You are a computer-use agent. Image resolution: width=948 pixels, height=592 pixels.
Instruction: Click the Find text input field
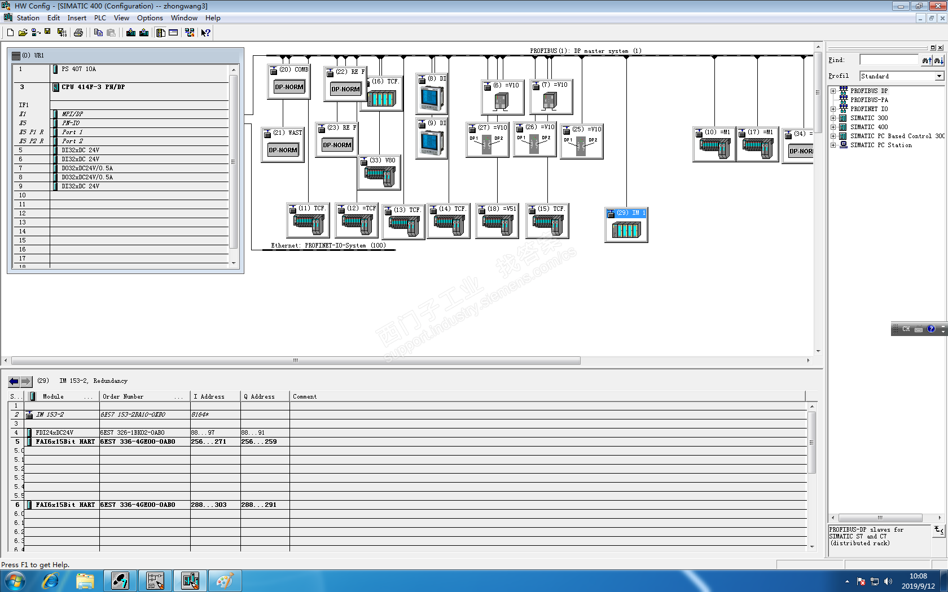[889, 60]
